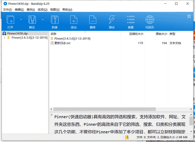195x142 pixels.
Task: Click the Test (测试) lightning icon
Action: [x=112, y=20]
